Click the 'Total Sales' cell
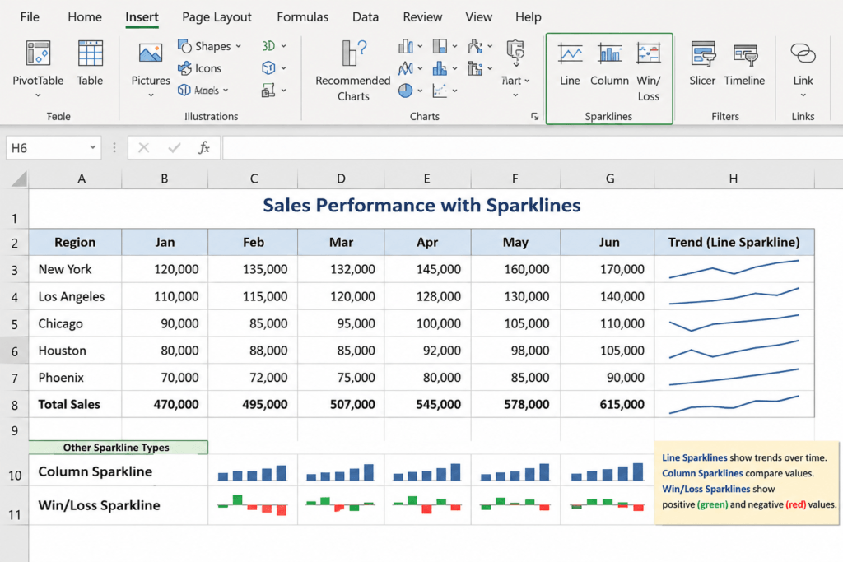Image resolution: width=843 pixels, height=562 pixels. click(75, 404)
